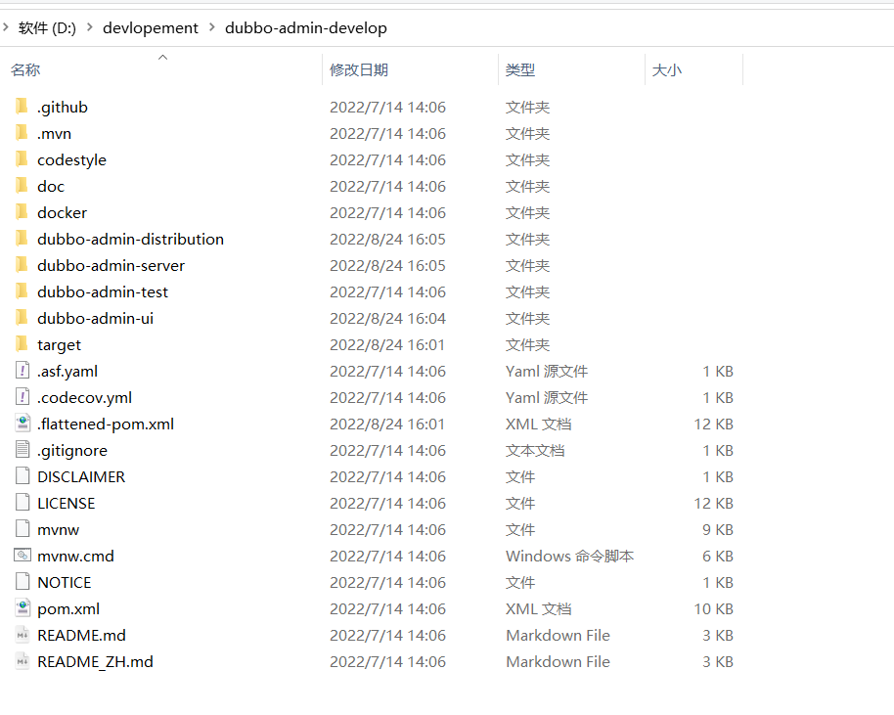
Task: Click the dubbo-admin-server folder icon
Action: coord(22,264)
